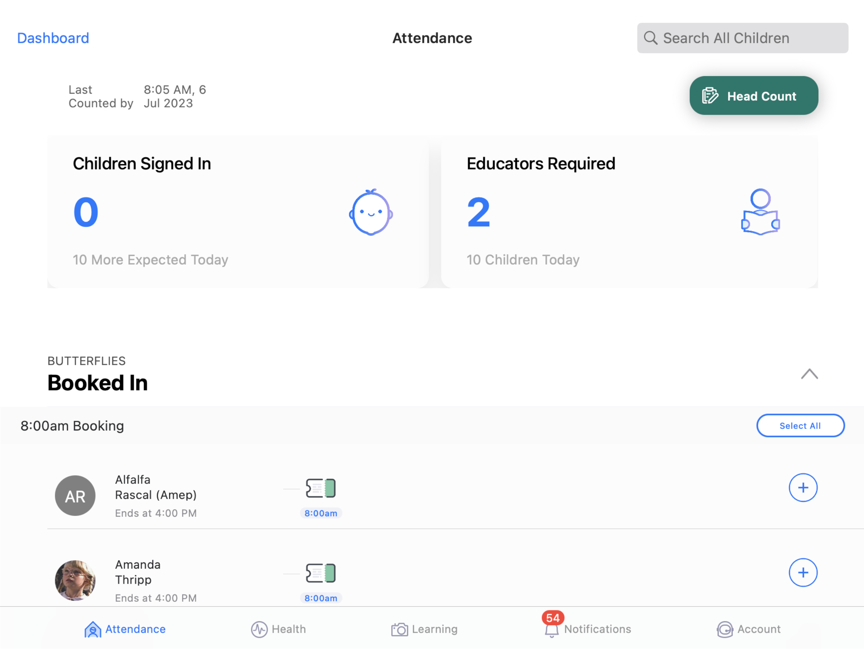864x649 pixels.
Task: Click the booking ticket icon next to Amanda Thripp
Action: point(321,573)
